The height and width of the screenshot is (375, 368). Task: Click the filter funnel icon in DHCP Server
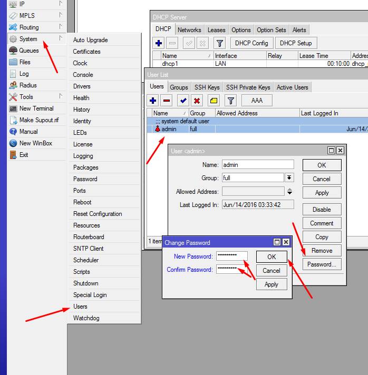coord(220,43)
